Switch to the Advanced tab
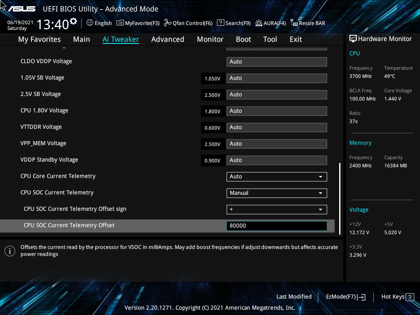The width and height of the screenshot is (420, 315). [x=168, y=39]
